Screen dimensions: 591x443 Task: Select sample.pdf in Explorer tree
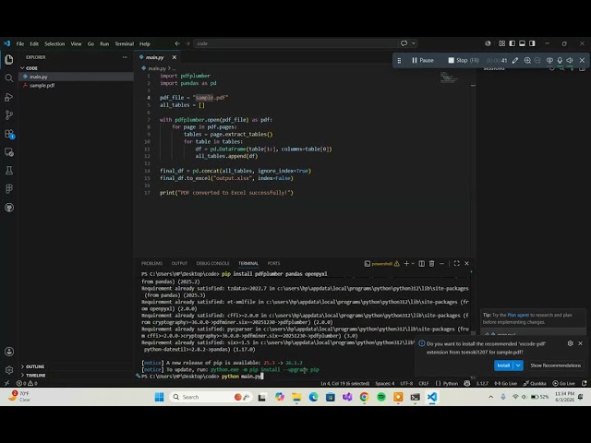click(x=76, y=86)
